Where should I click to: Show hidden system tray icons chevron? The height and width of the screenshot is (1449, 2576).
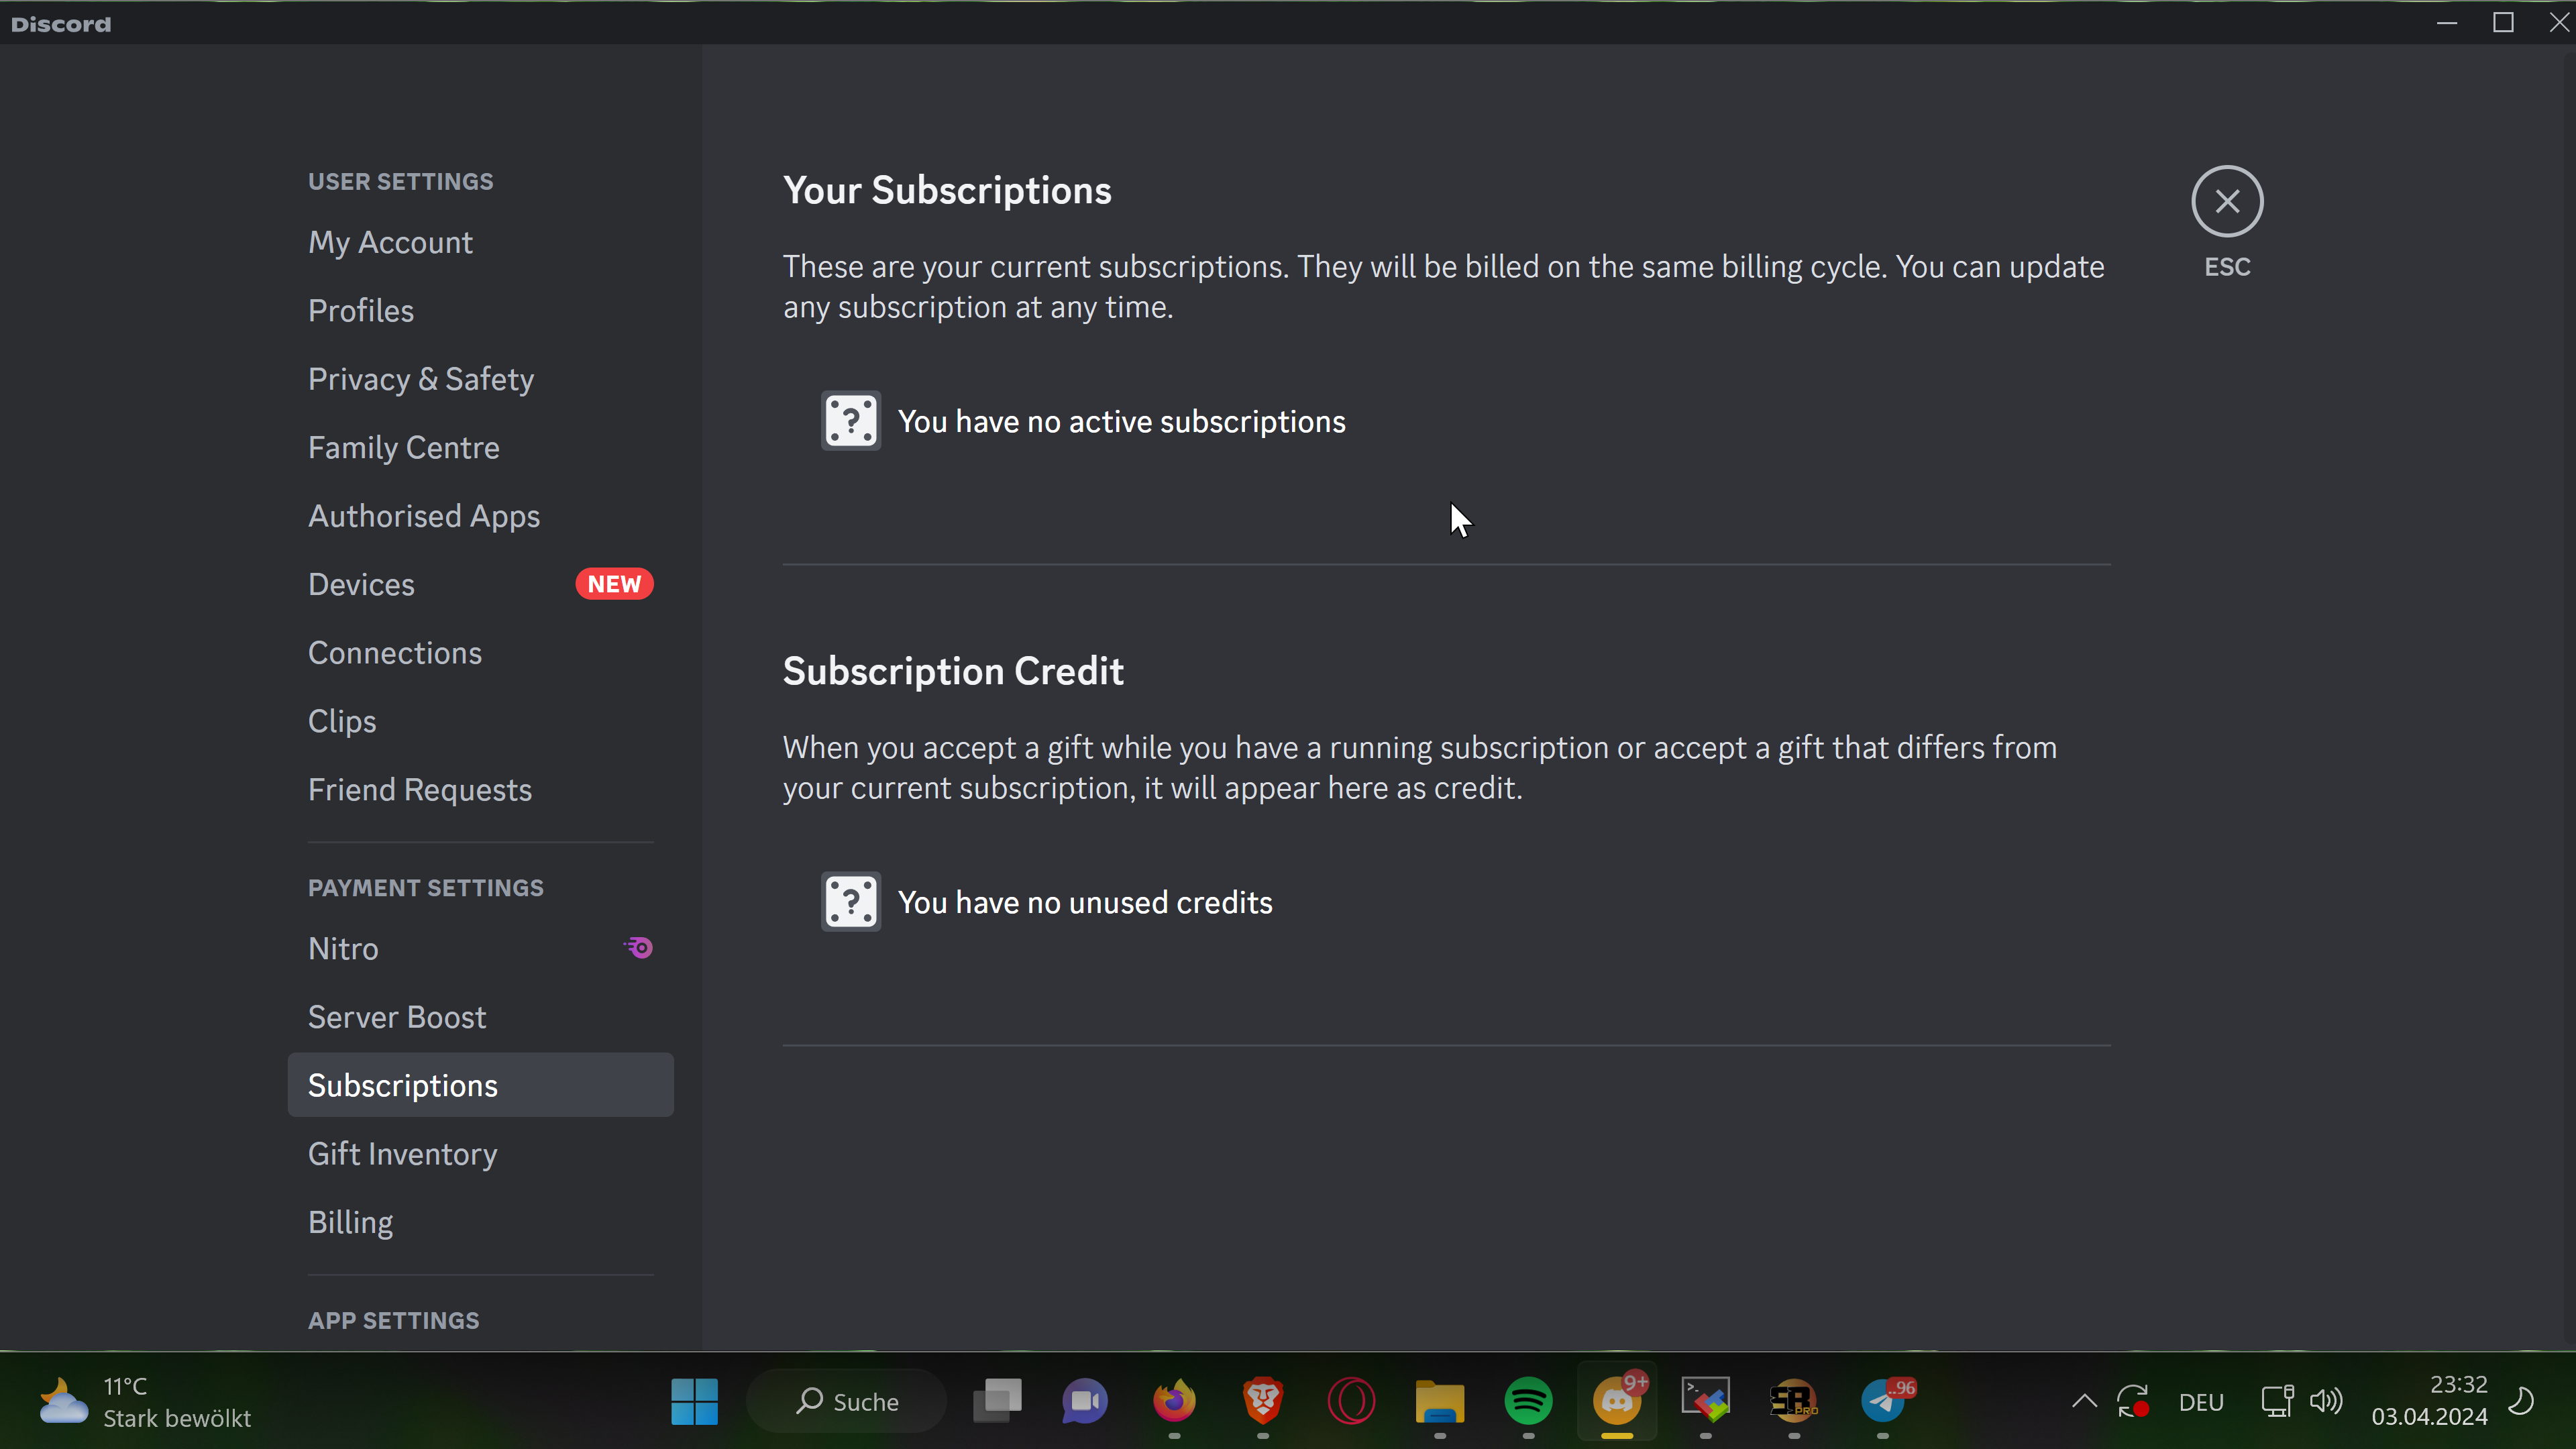pyautogui.click(x=2084, y=1401)
